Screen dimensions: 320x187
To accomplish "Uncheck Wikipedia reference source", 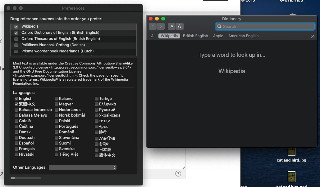I will pos(16,26).
